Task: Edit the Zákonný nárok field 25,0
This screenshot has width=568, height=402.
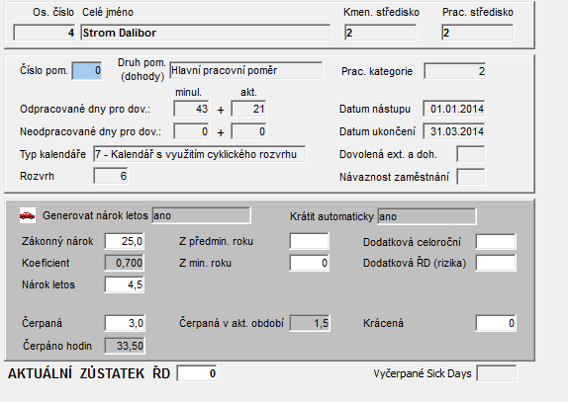Action: [125, 241]
